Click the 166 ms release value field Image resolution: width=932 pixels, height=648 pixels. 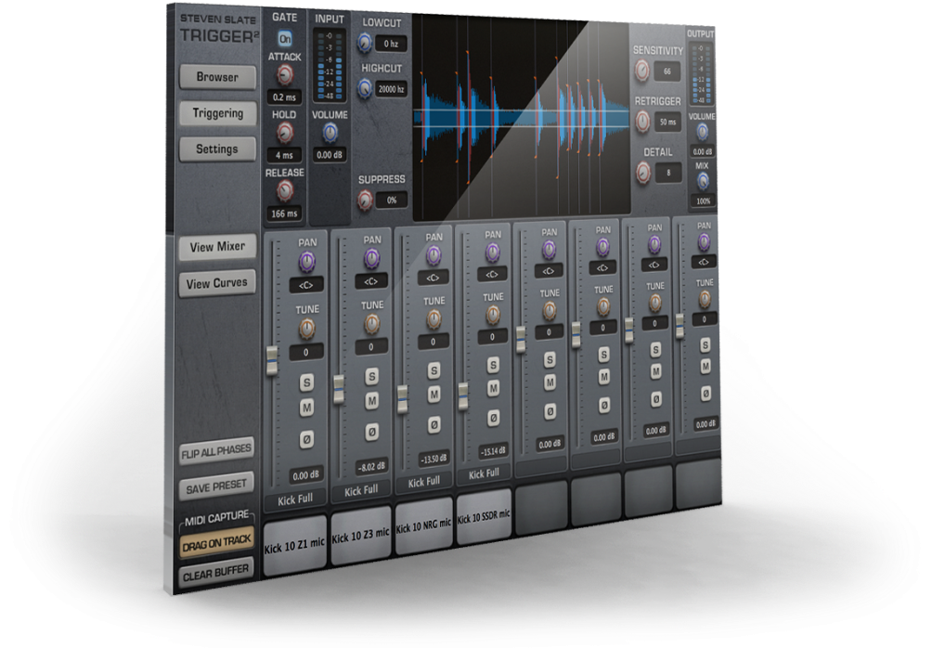(285, 214)
